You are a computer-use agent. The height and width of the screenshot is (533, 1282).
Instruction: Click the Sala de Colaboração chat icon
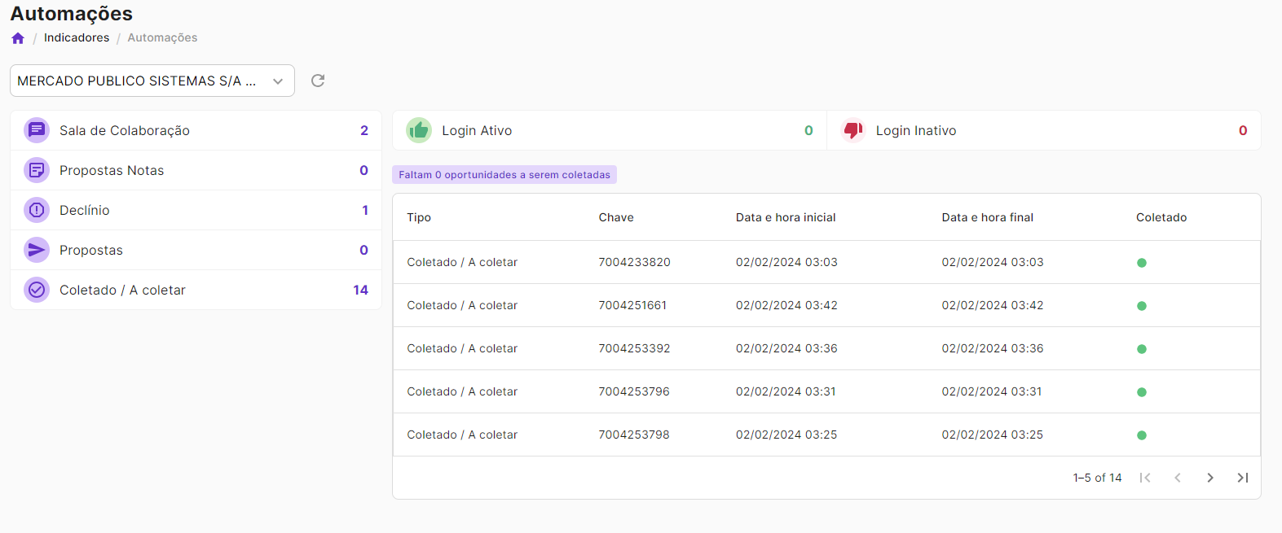click(x=37, y=130)
